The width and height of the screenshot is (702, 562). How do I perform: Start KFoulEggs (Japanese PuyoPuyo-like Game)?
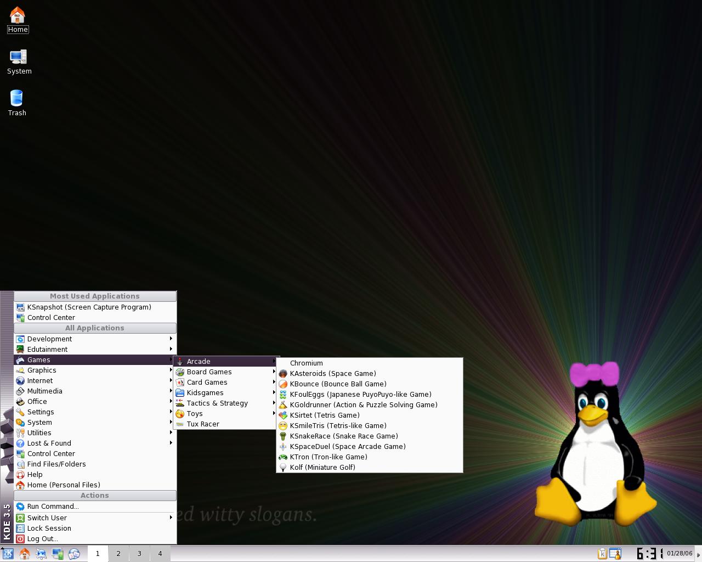(x=369, y=395)
